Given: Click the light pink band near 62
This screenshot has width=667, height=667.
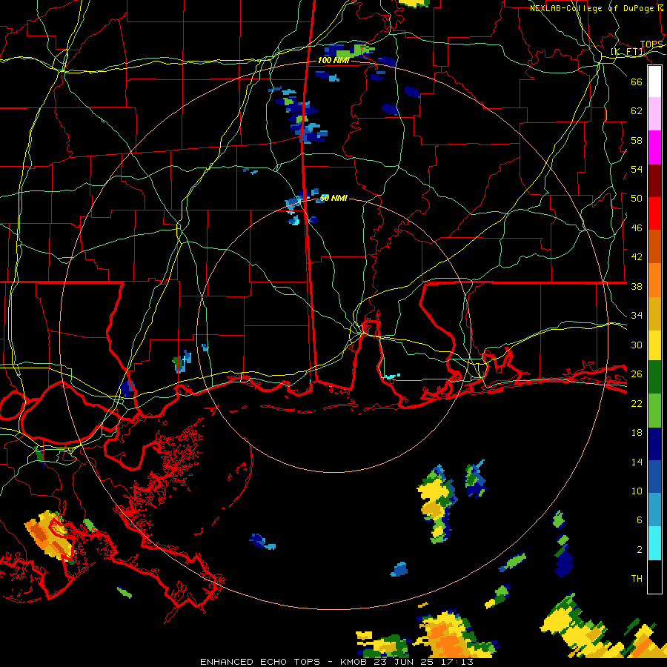Looking at the screenshot, I should (654, 114).
